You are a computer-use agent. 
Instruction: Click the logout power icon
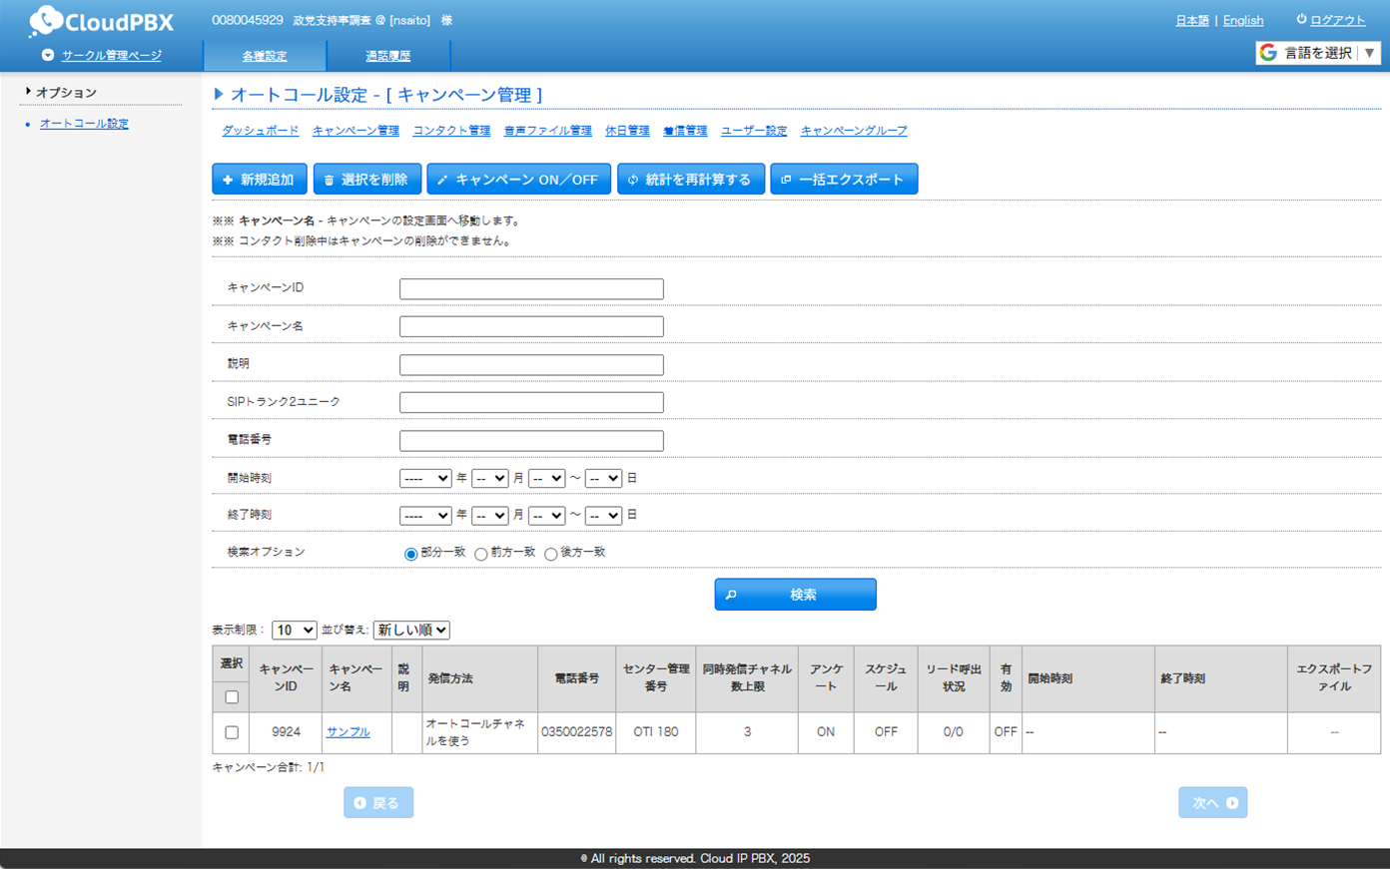pyautogui.click(x=1301, y=19)
